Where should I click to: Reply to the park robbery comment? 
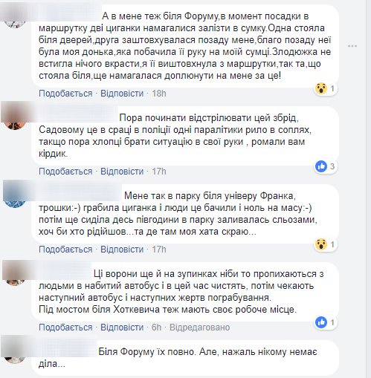(122, 250)
